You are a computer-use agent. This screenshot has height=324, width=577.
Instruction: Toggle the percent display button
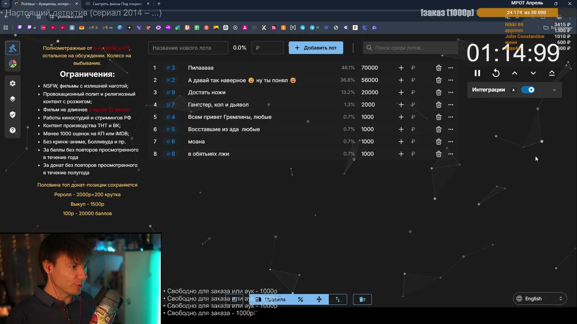301,299
